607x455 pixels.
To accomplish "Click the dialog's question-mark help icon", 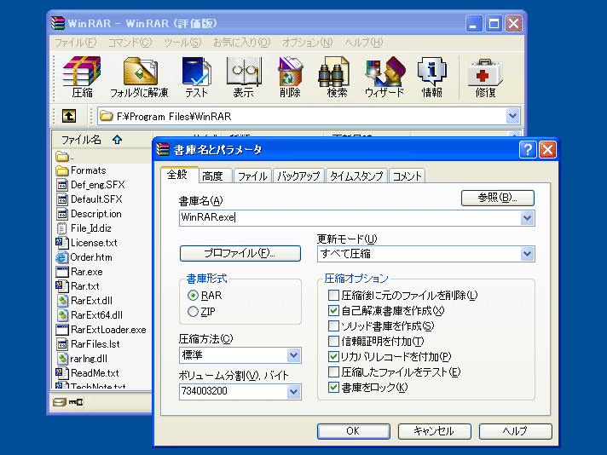I will [528, 149].
